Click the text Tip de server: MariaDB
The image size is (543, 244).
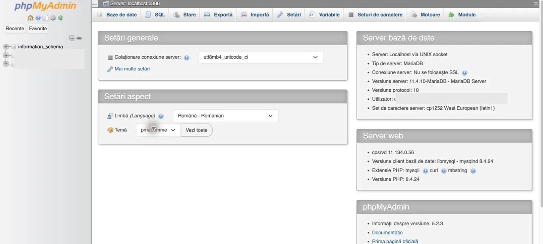pyautogui.click(x=397, y=63)
